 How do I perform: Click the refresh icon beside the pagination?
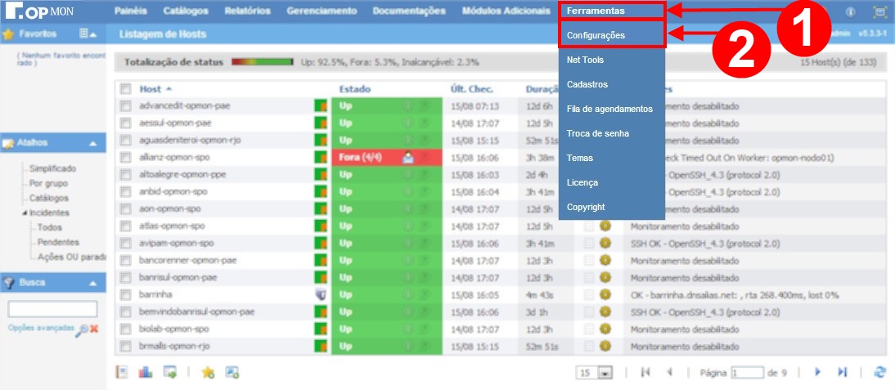[x=880, y=372]
